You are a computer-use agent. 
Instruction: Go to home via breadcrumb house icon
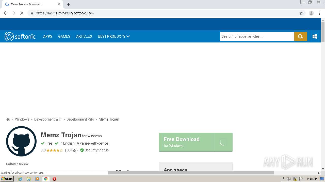point(8,119)
